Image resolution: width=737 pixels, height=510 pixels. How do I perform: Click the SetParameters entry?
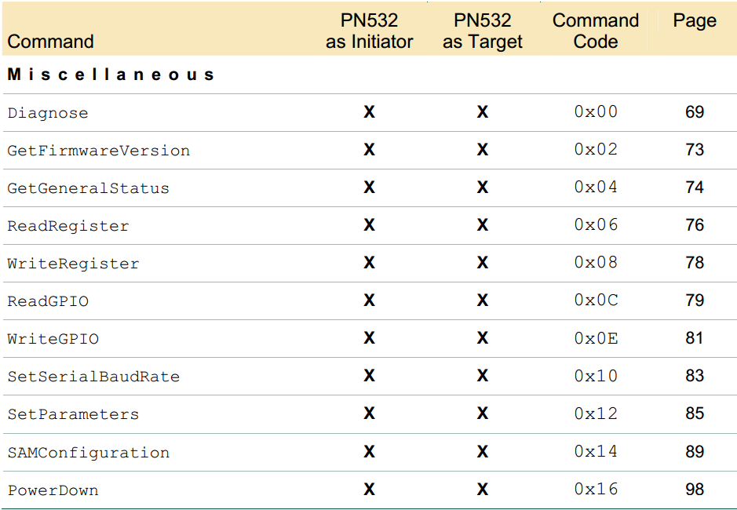[73, 414]
